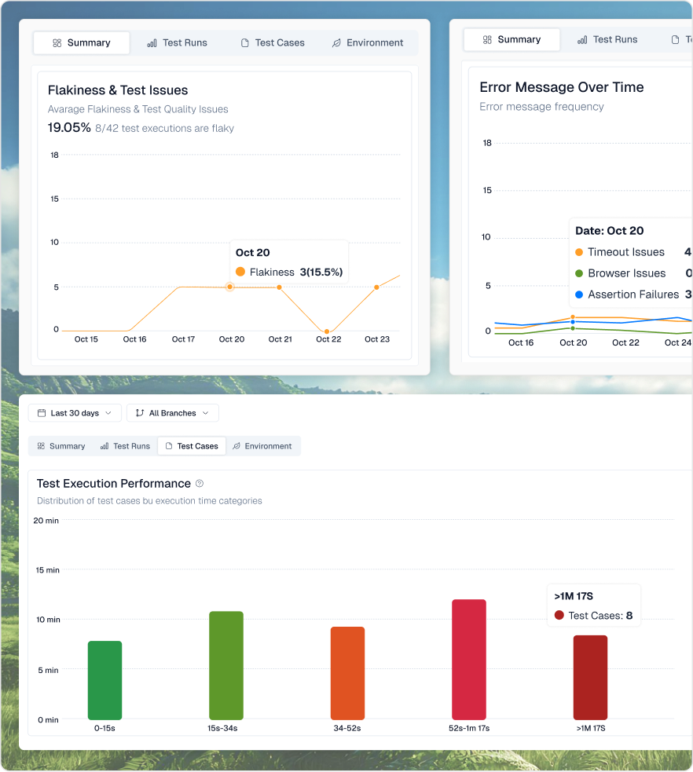The width and height of the screenshot is (693, 772).
Task: Go to Test Runs tab in Error Message panel
Action: (607, 39)
